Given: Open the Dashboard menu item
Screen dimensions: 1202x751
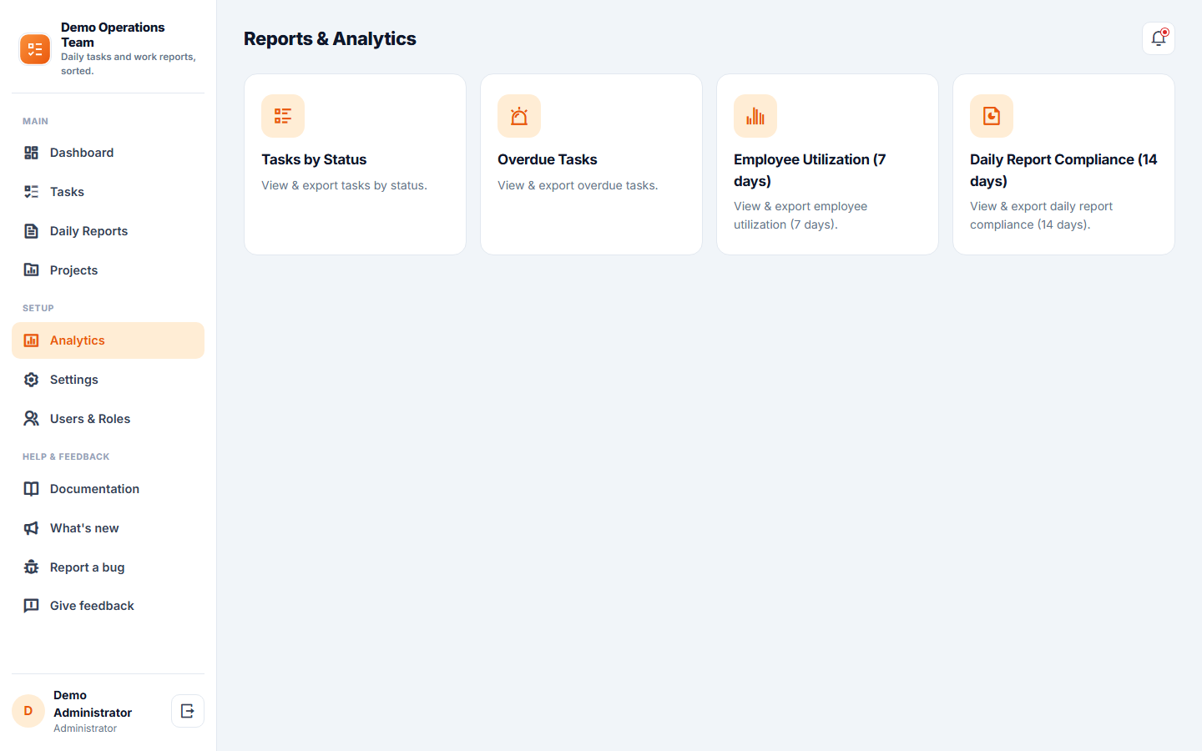Looking at the screenshot, I should click(108, 153).
